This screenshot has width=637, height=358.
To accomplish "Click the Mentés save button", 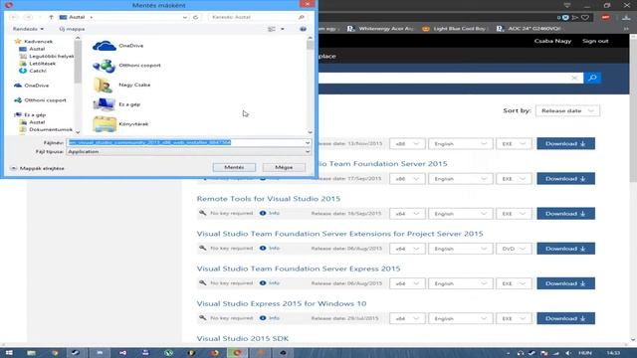I will [234, 167].
